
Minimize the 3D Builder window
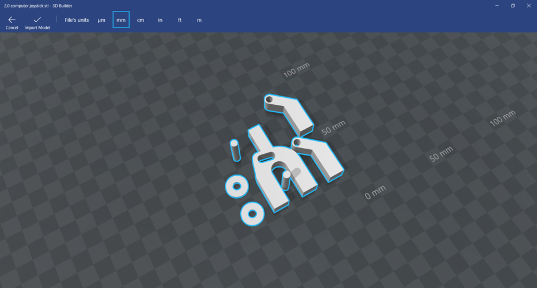[x=497, y=6]
